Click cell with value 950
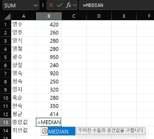The height and width of the screenshot is (139, 154). click(49, 57)
